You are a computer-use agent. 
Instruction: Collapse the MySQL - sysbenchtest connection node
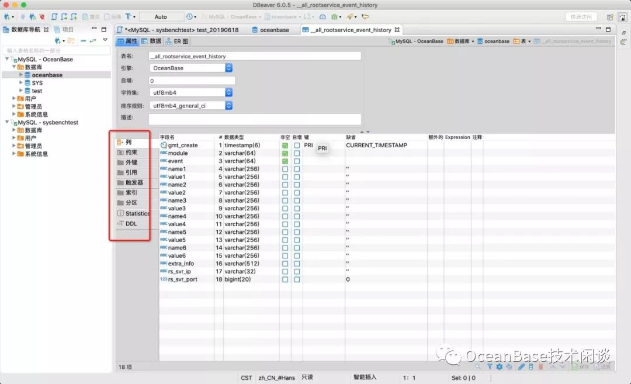(x=7, y=122)
